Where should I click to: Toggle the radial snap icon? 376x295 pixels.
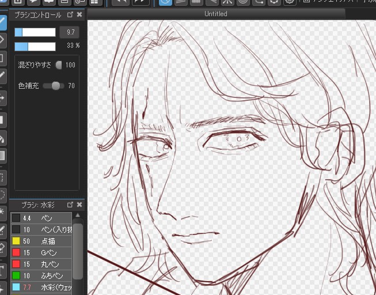(227, 2)
